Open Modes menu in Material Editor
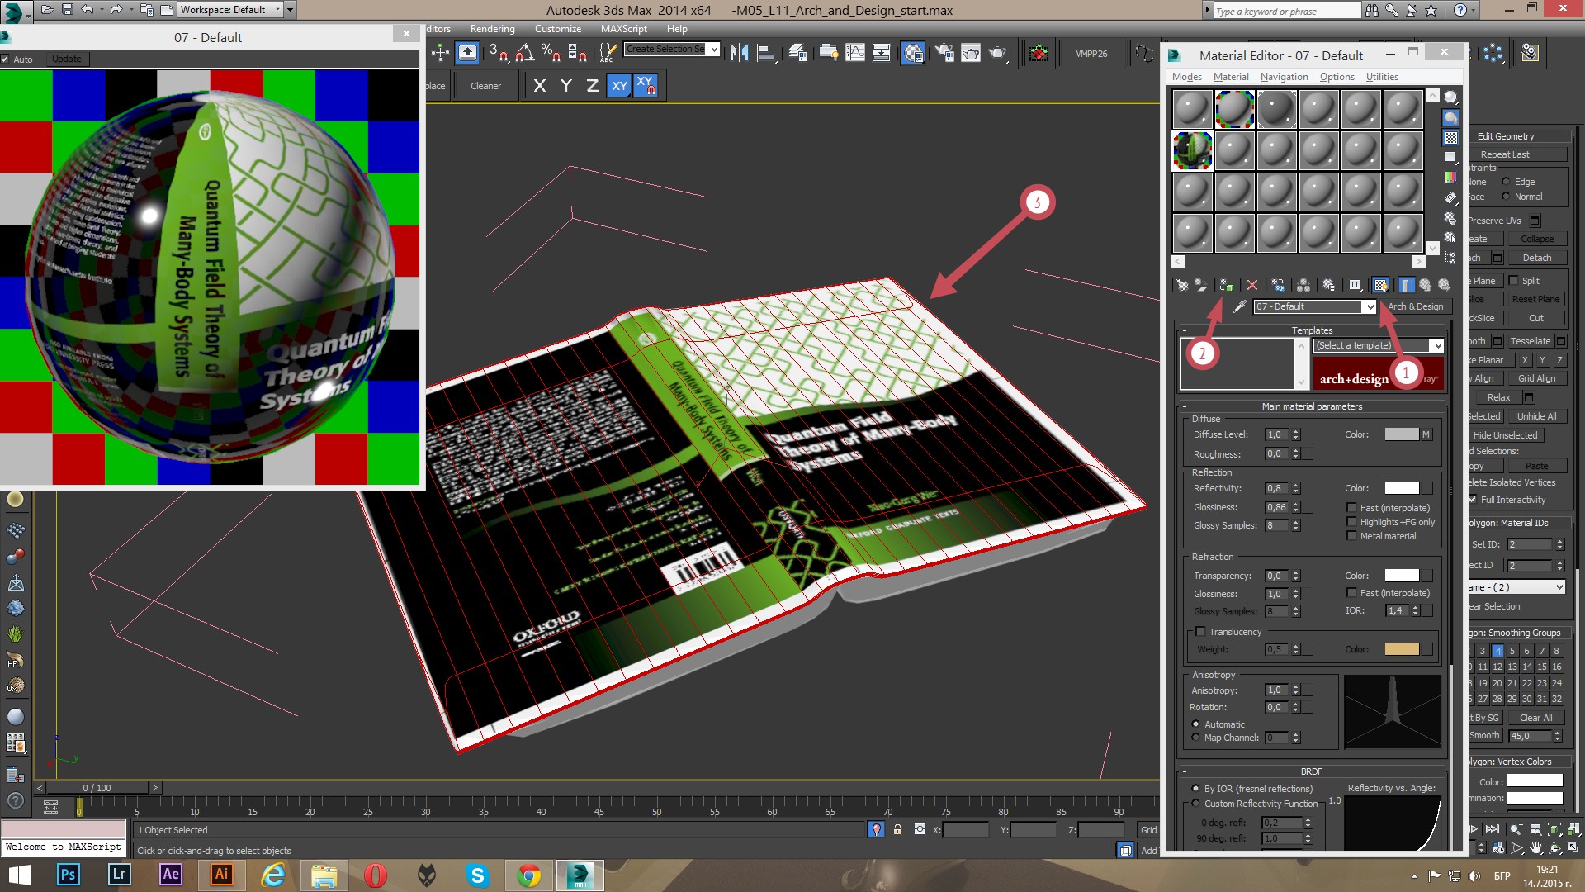The height and width of the screenshot is (892, 1585). [1186, 77]
